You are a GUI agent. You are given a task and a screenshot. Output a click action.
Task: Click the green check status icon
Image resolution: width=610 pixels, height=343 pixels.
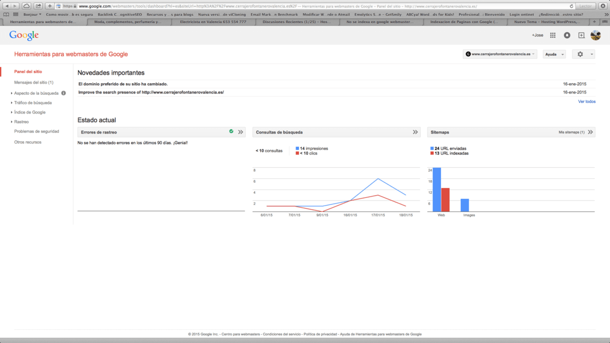point(231,131)
